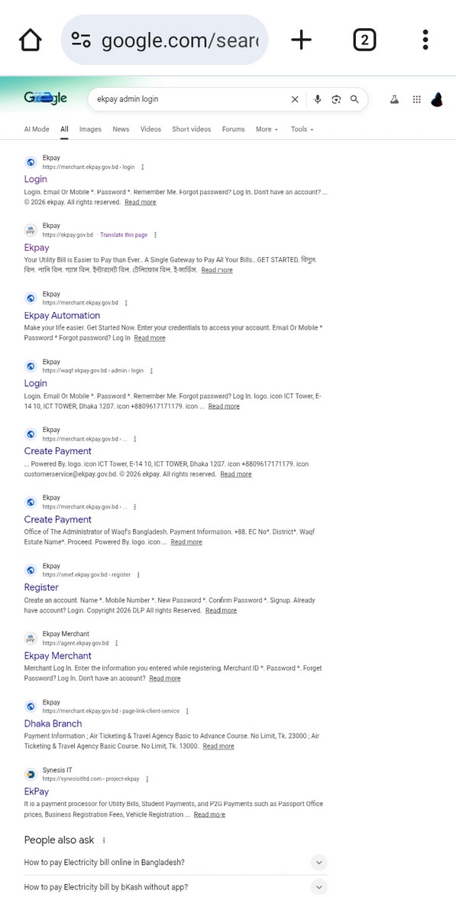This screenshot has height=897, width=456.
Task: Switch to the AI Mode tab
Action: click(x=37, y=129)
